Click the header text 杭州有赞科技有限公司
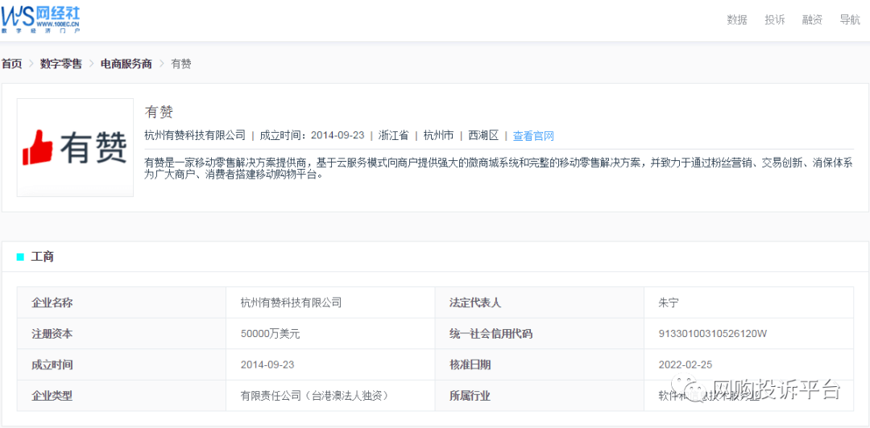The width and height of the screenshot is (870, 428). 195,135
